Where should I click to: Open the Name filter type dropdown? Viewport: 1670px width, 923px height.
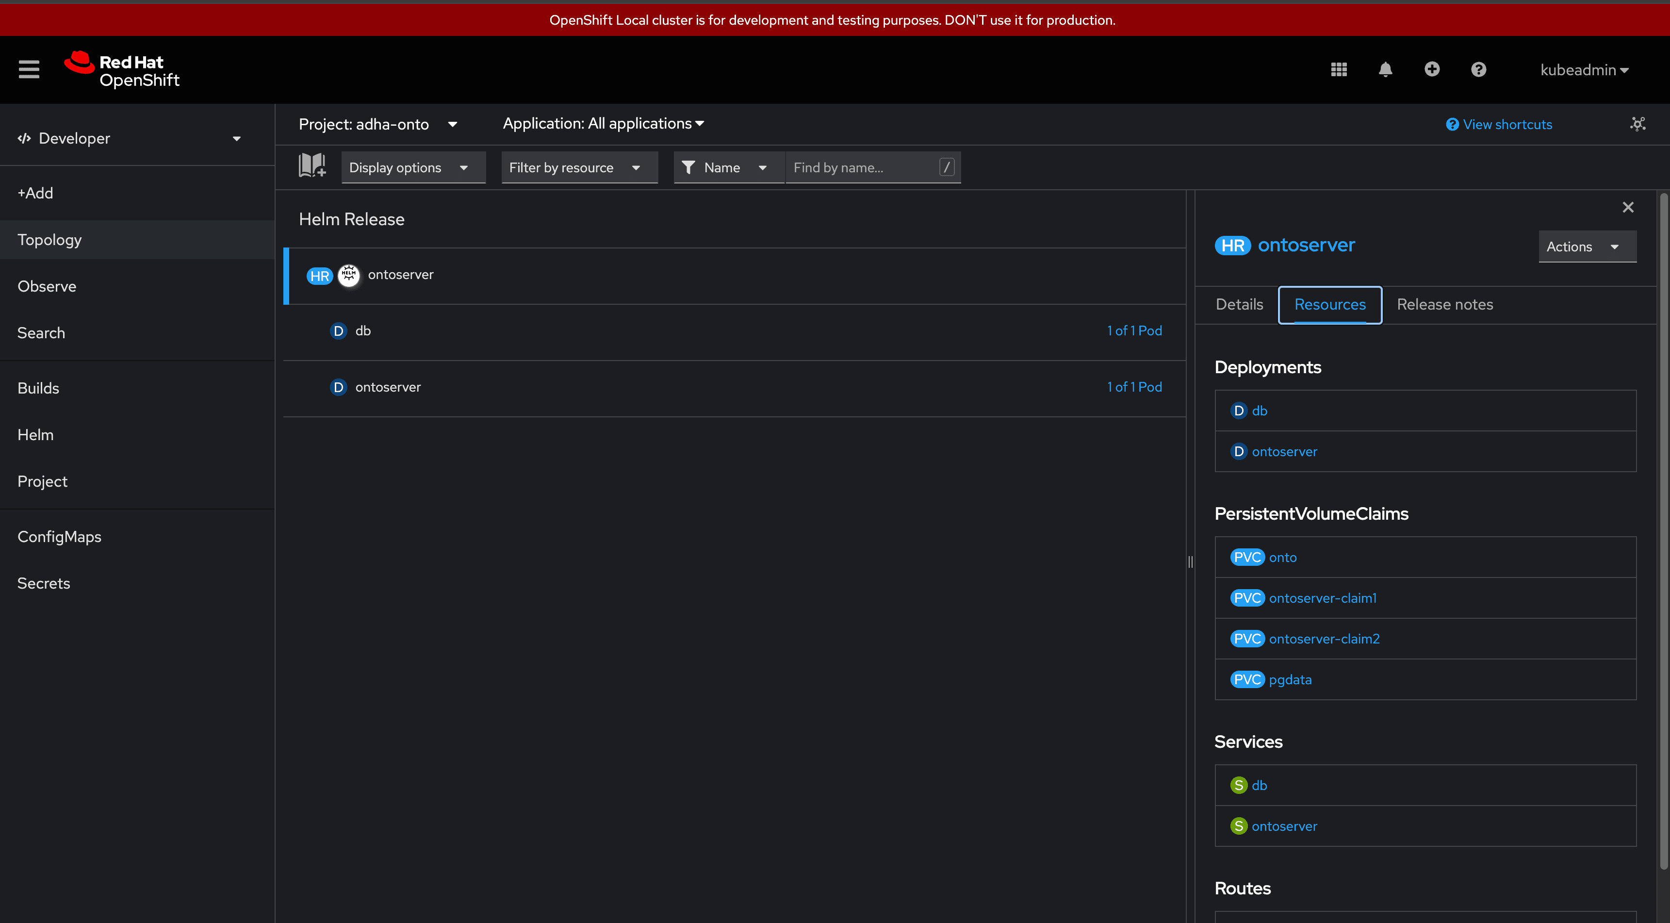[729, 167]
